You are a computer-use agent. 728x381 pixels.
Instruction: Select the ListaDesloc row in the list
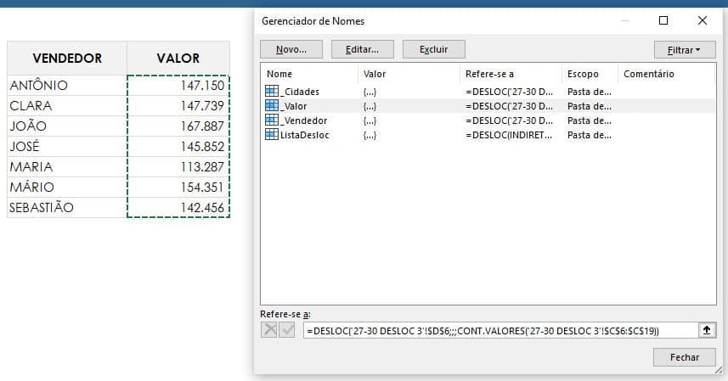[307, 135]
